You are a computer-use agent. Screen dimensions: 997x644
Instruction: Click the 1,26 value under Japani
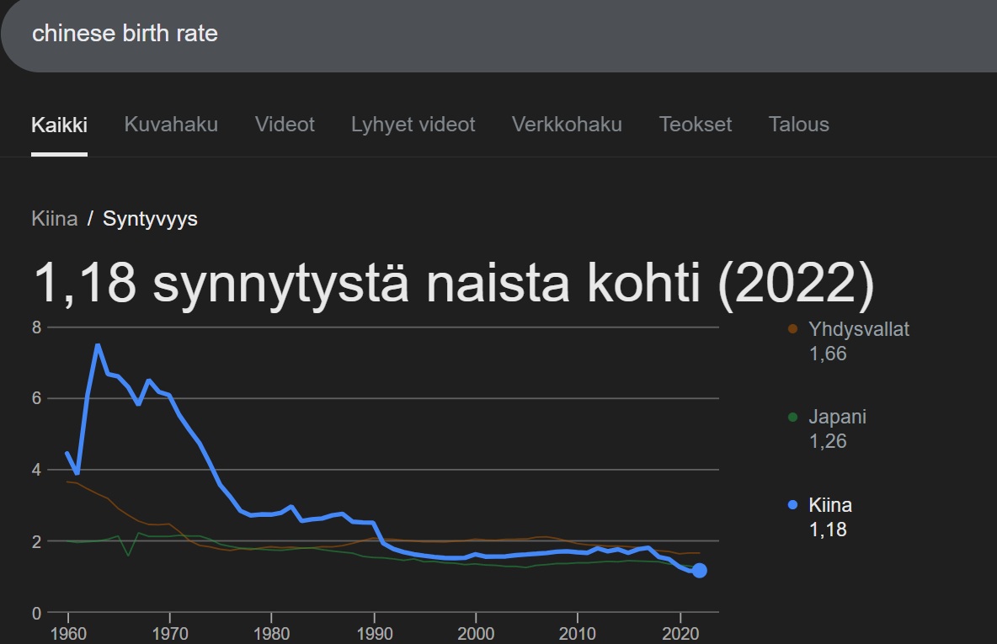click(828, 441)
